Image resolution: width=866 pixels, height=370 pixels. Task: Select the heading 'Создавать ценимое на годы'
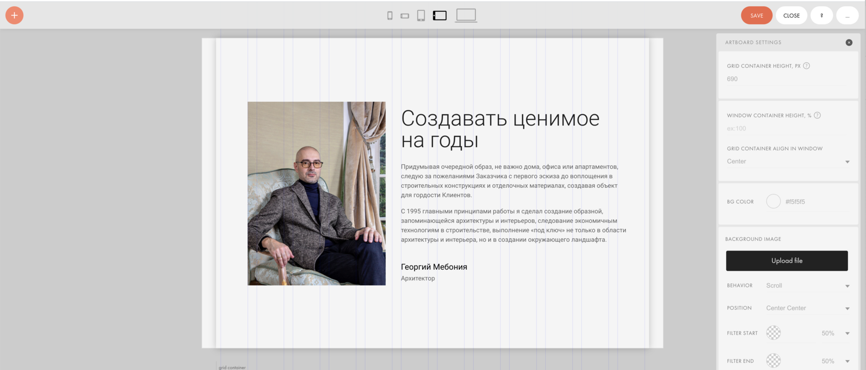pyautogui.click(x=500, y=129)
